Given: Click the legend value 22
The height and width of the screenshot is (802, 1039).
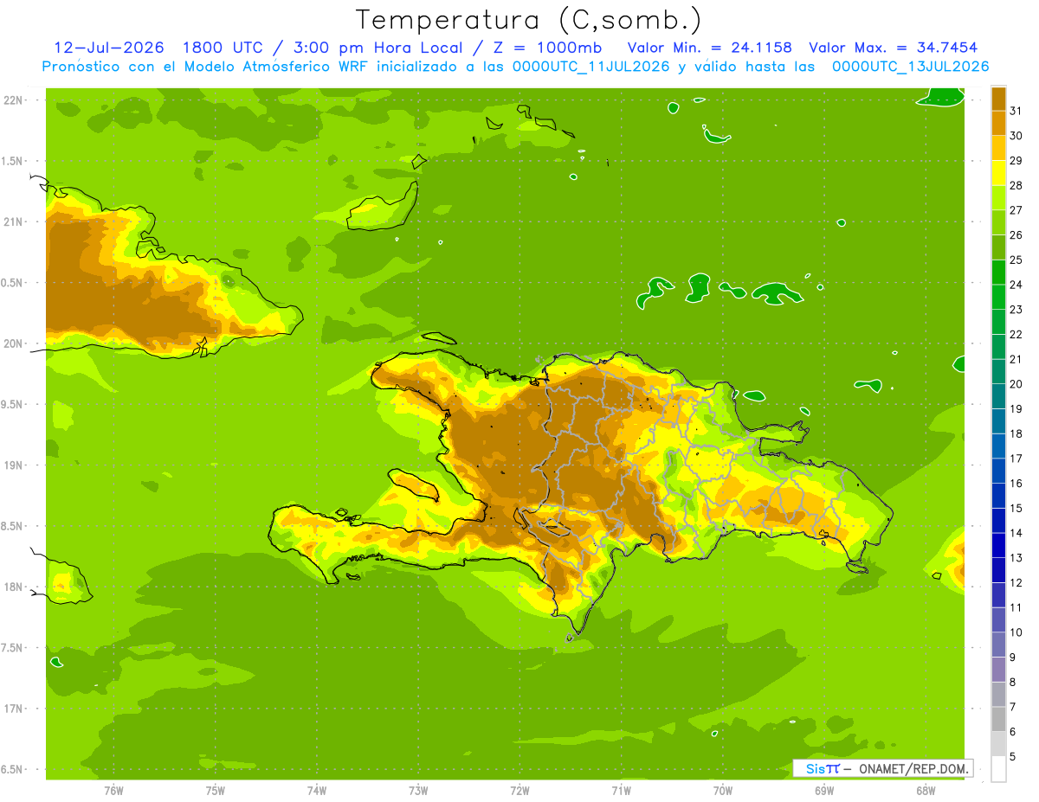Looking at the screenshot, I should (x=1016, y=335).
